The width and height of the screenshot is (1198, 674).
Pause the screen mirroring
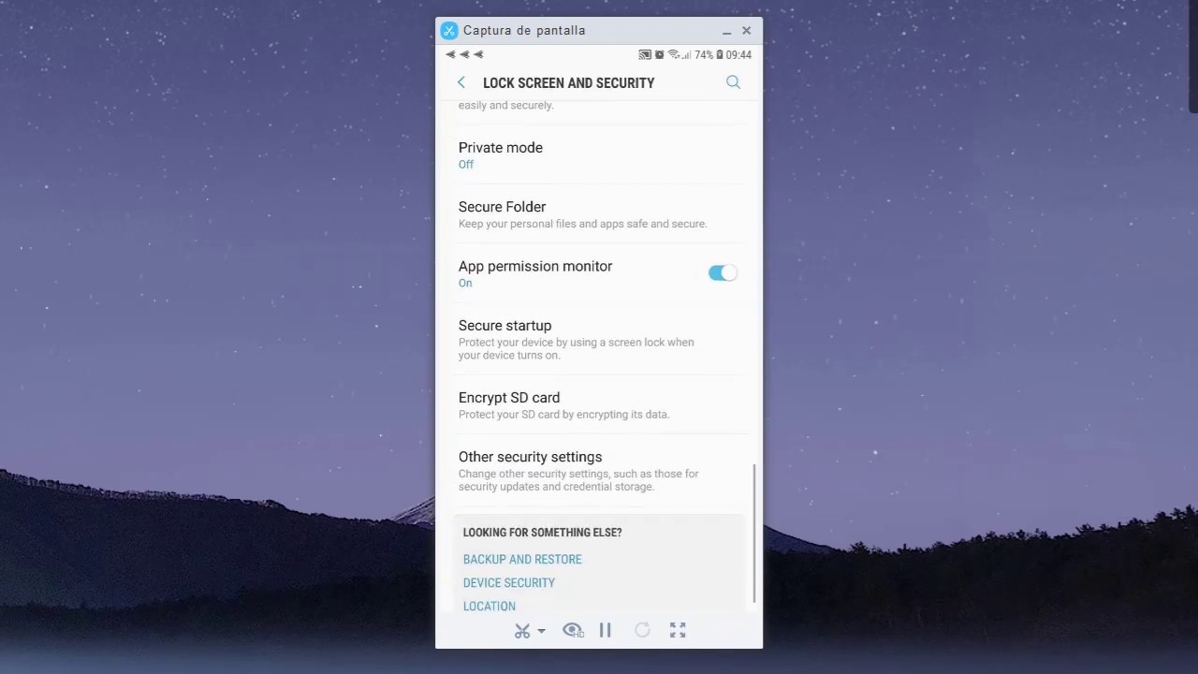(x=606, y=631)
